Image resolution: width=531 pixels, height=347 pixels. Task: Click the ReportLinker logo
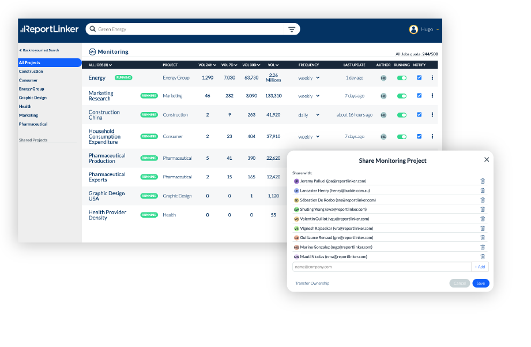50,29
